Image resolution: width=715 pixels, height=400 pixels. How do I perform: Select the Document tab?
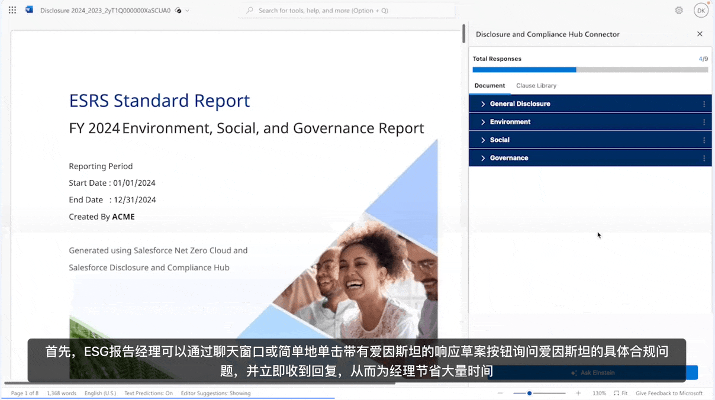pos(489,86)
